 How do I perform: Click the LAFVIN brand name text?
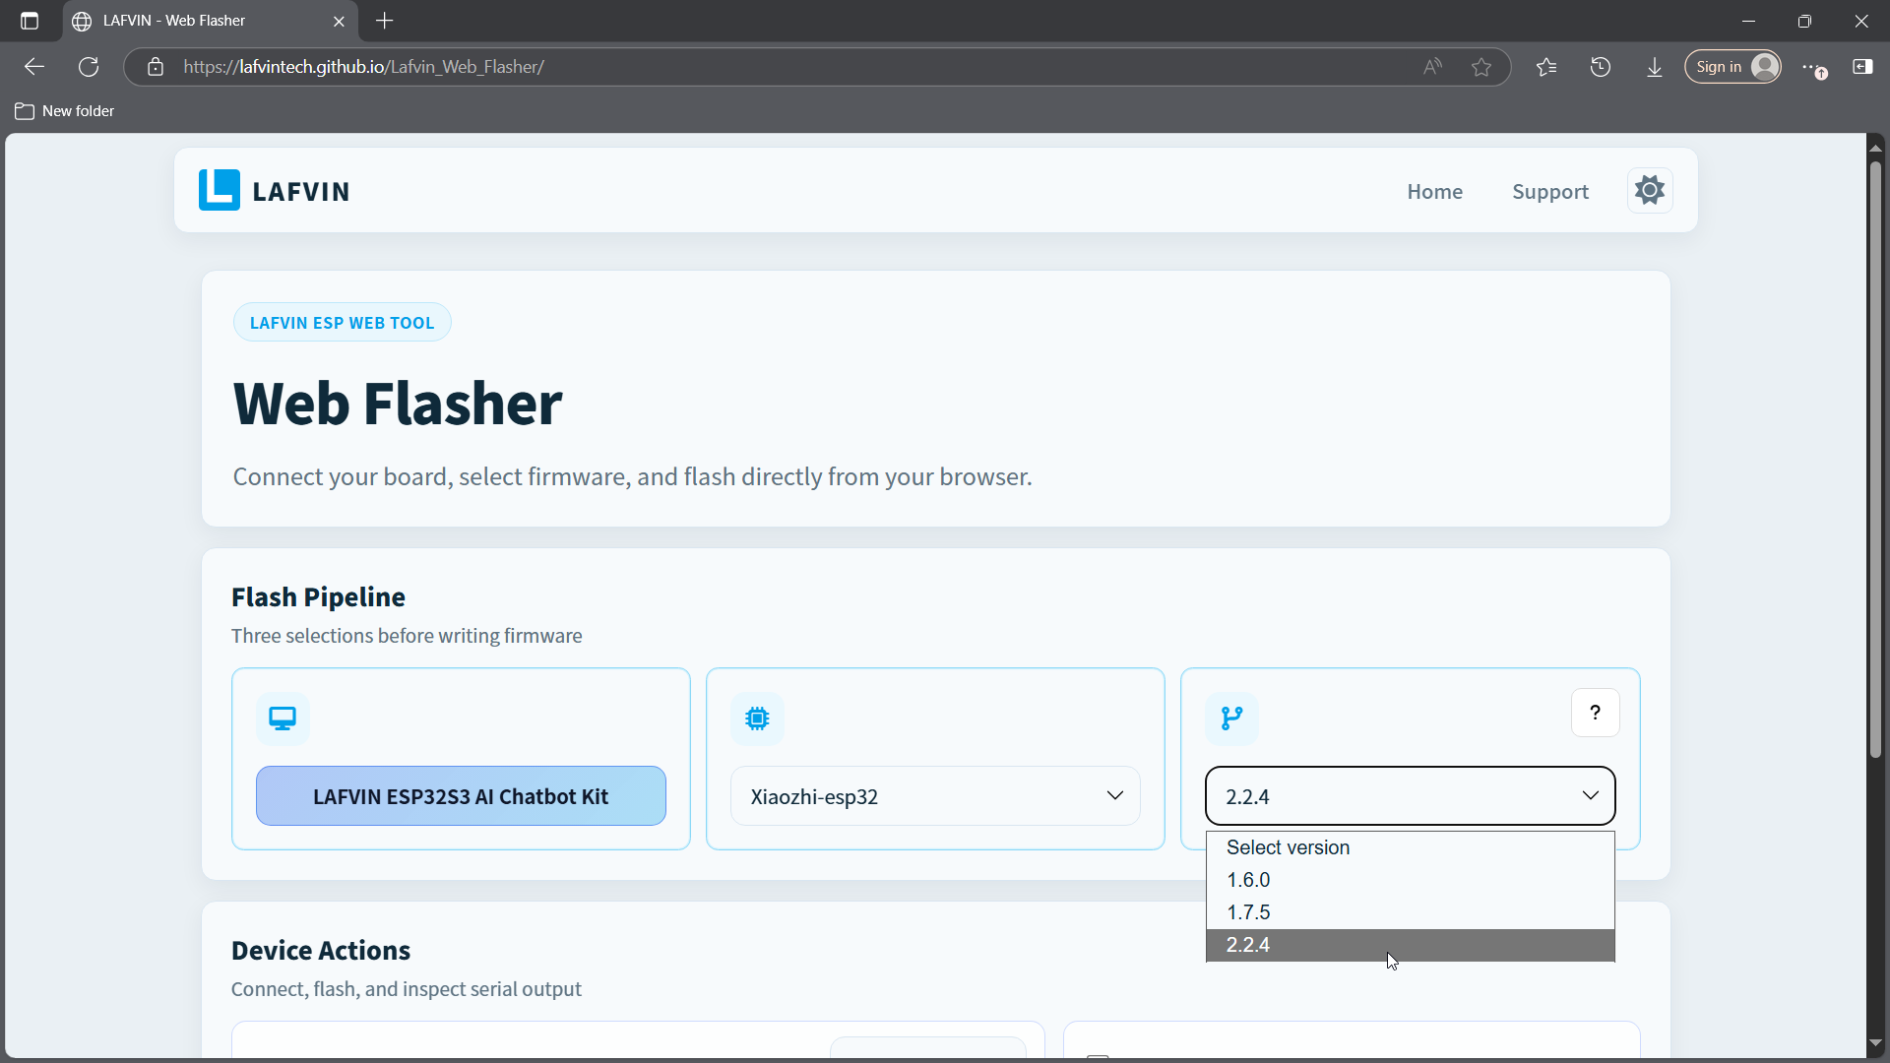(301, 191)
